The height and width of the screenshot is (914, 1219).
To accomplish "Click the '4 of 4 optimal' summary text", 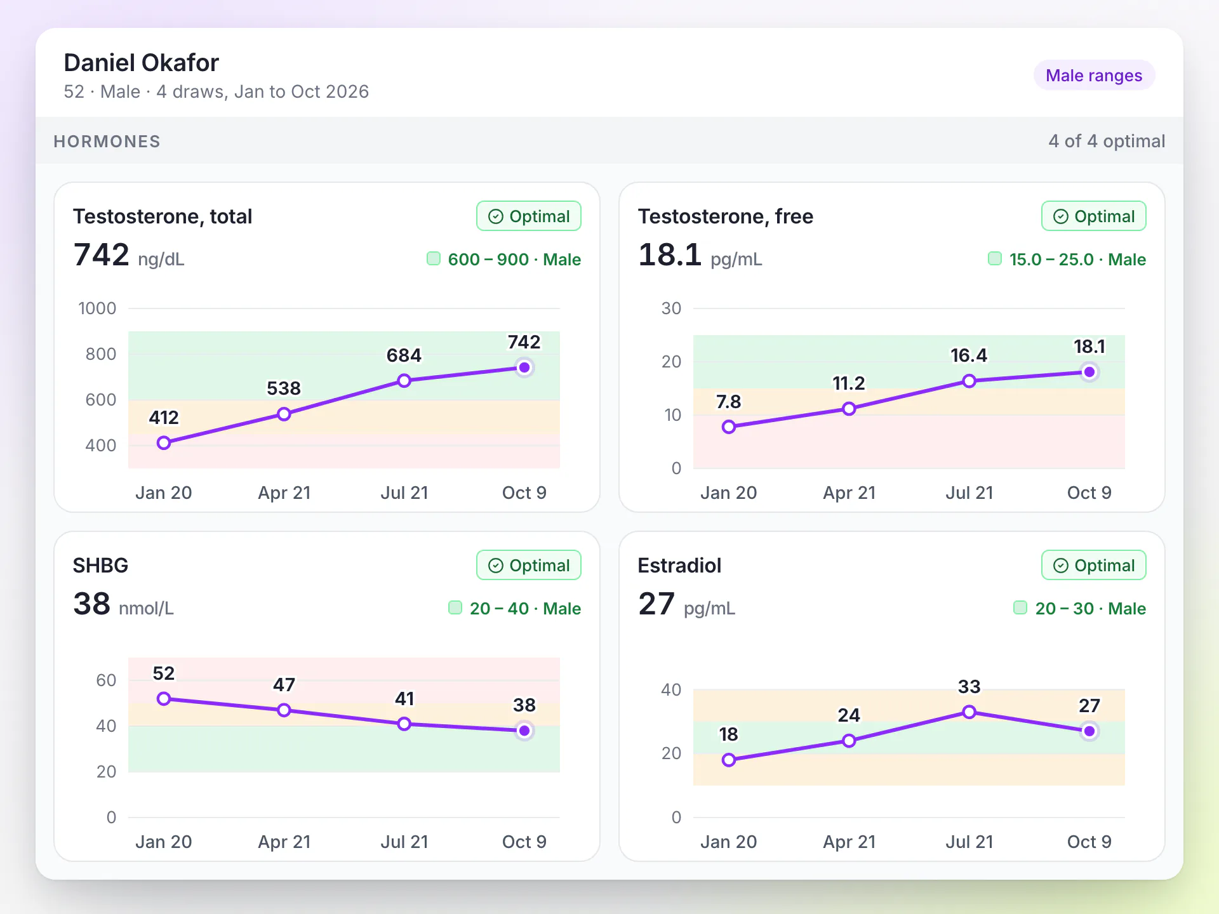I will [1107, 141].
